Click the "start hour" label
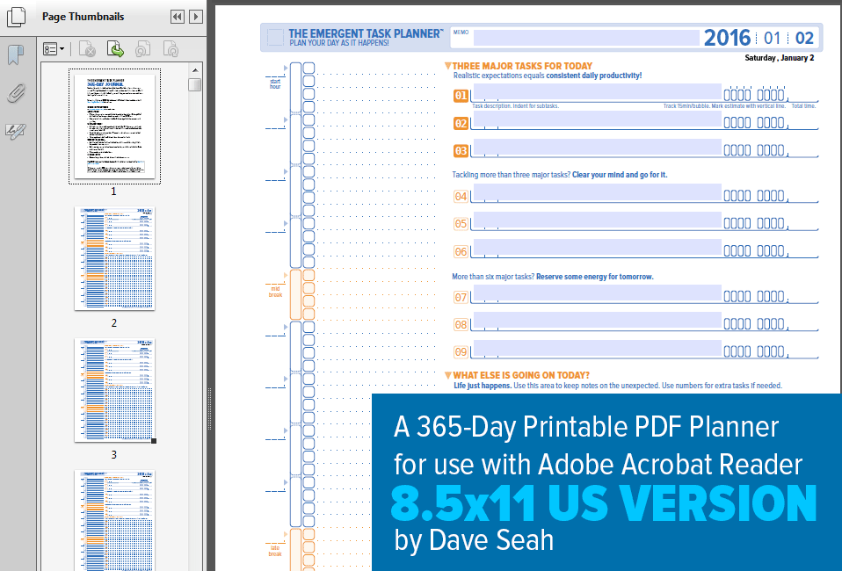This screenshot has height=571, width=842. click(275, 83)
